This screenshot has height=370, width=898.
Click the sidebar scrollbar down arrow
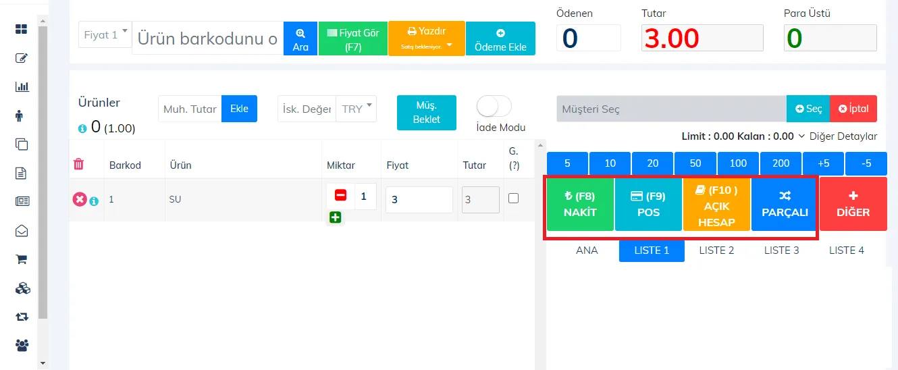(x=43, y=363)
